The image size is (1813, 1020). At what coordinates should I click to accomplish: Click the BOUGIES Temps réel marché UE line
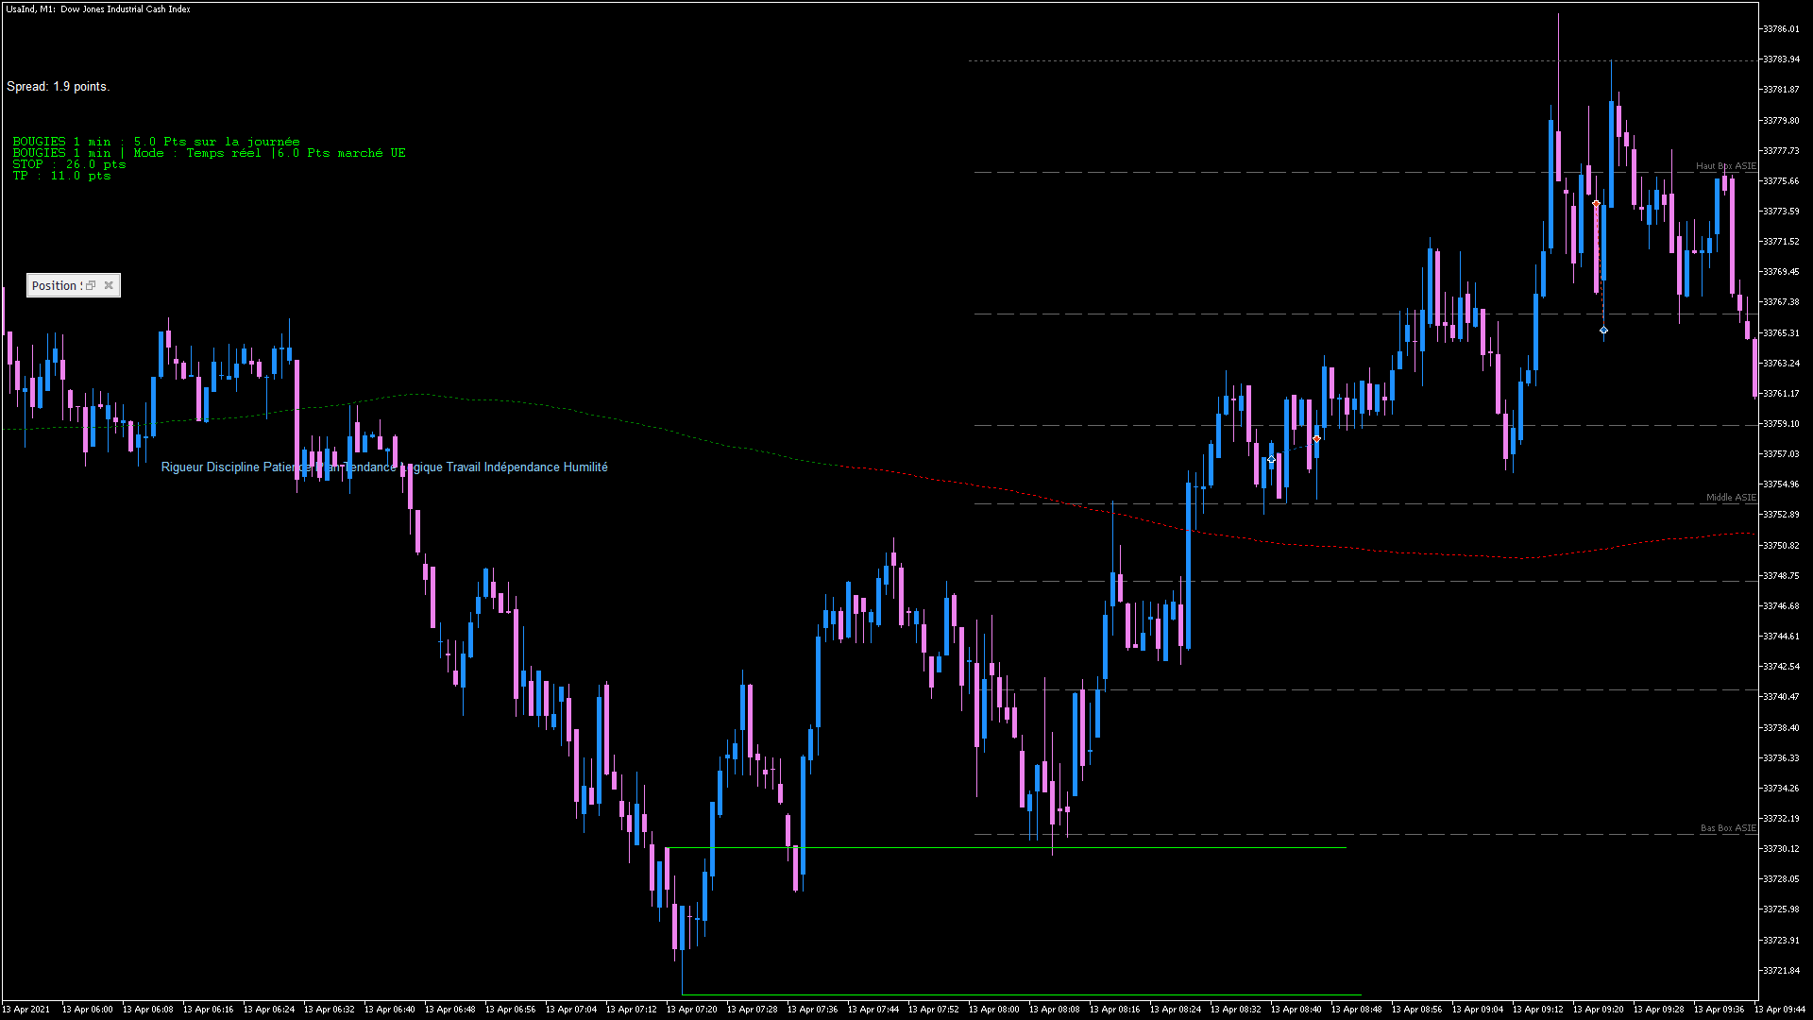(209, 153)
